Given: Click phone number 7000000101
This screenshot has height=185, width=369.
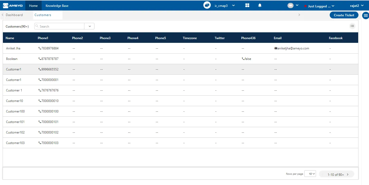Looking at the screenshot, I should coord(50,122).
